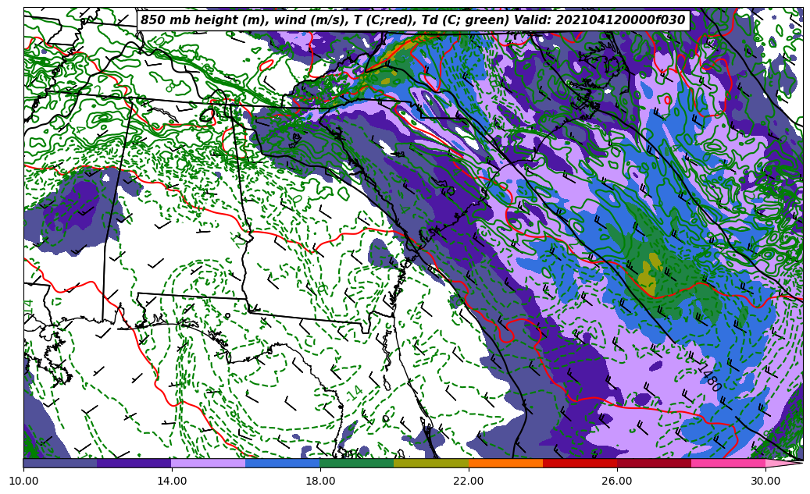Select the 18.00 colorbar tick label
The image size is (810, 494).
coord(320,481)
